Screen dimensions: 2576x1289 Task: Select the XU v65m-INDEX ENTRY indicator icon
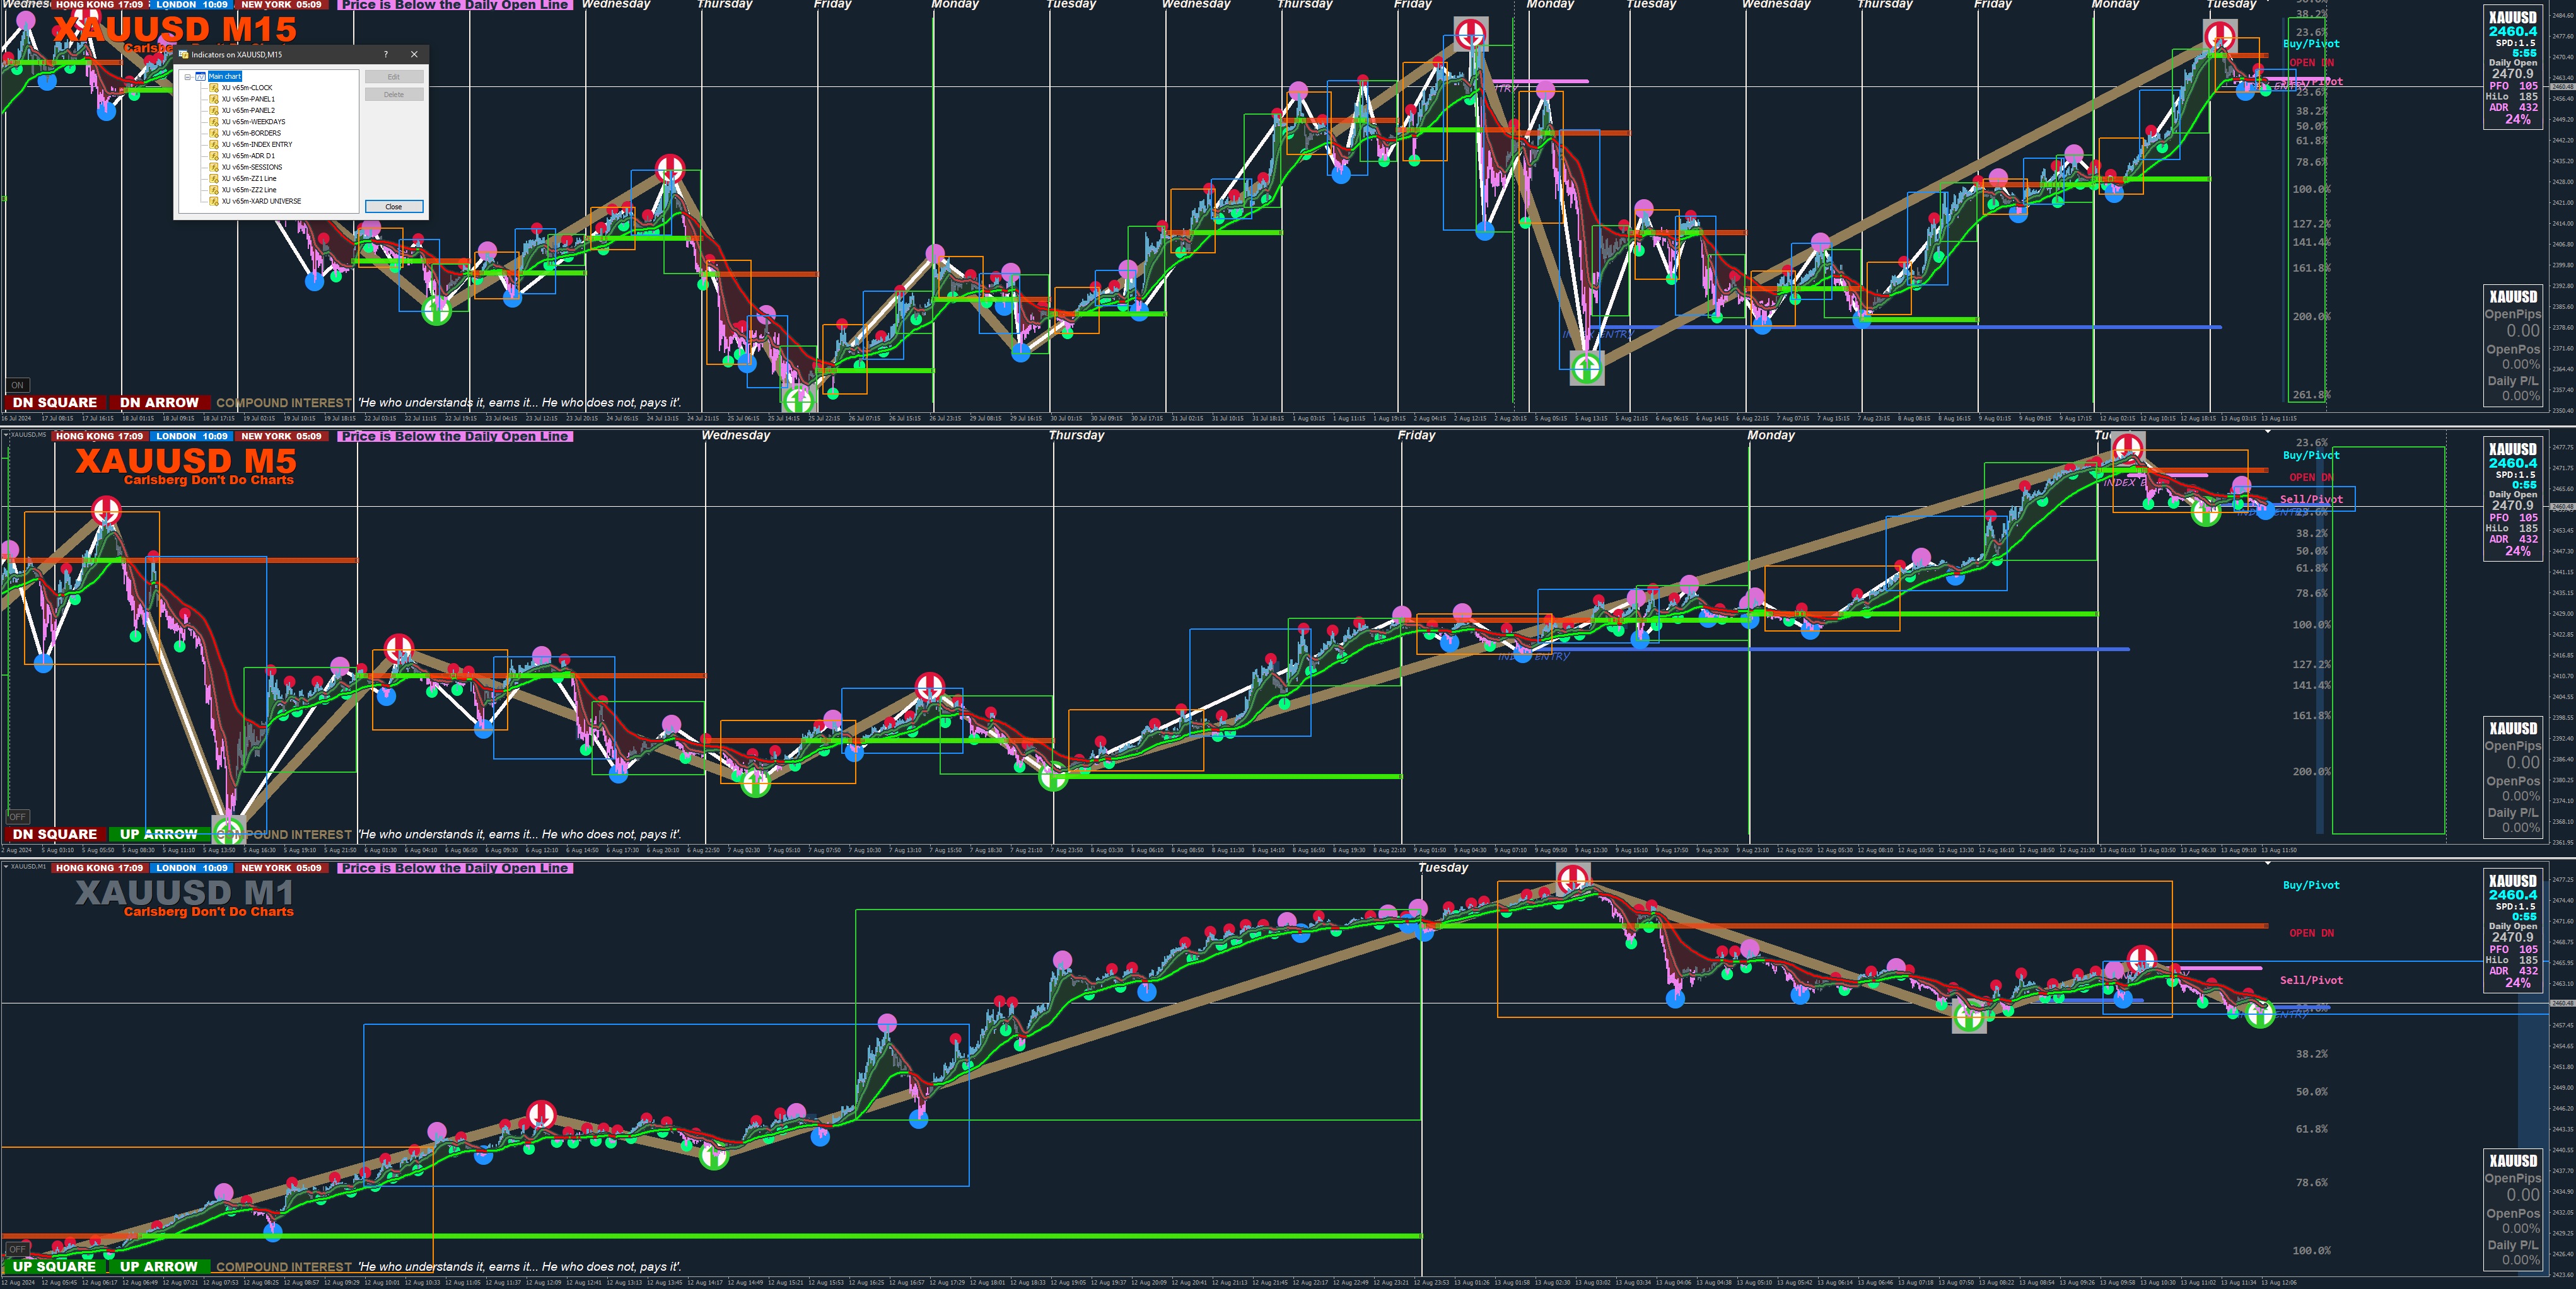214,145
